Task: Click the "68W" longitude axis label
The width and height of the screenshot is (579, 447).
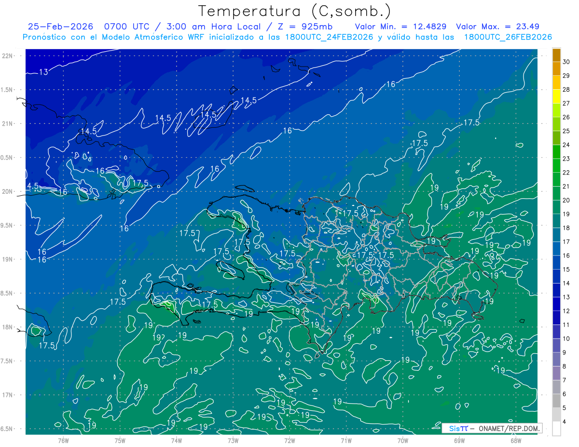Action: 516,440
